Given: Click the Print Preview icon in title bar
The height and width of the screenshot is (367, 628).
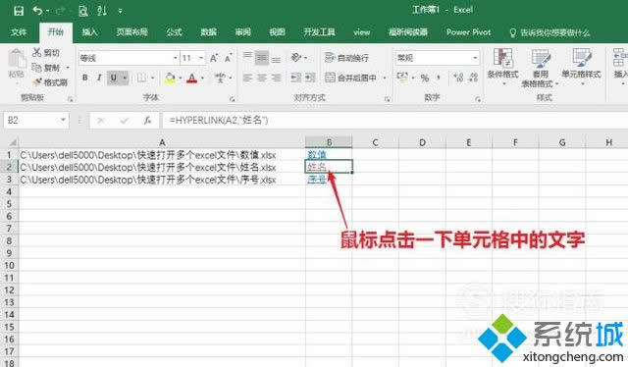Looking at the screenshot, I should [82, 11].
